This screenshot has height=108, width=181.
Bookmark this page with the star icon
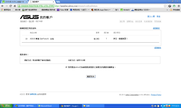(165, 6)
